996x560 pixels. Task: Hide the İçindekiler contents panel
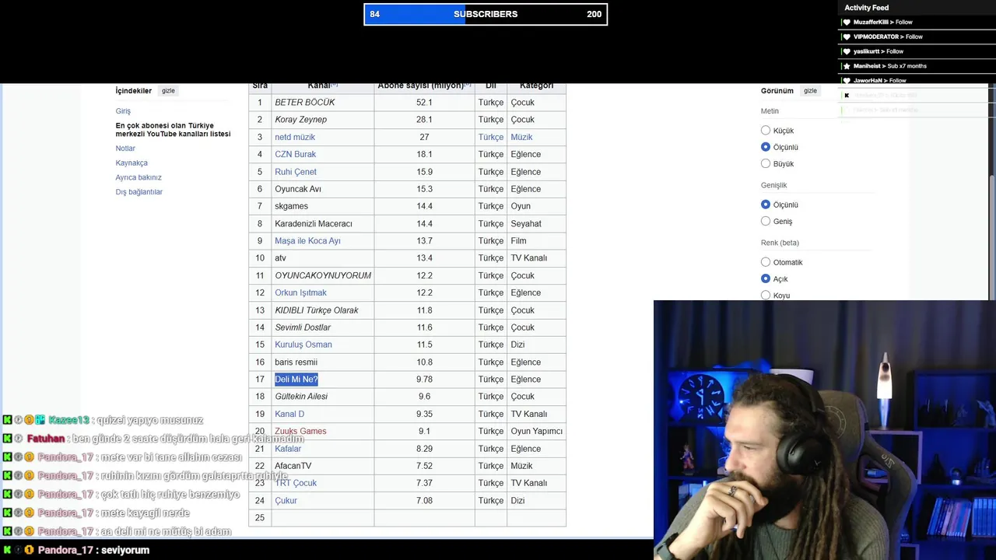[168, 91]
